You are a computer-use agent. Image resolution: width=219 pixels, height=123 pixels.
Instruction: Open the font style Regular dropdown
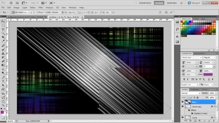214,57
